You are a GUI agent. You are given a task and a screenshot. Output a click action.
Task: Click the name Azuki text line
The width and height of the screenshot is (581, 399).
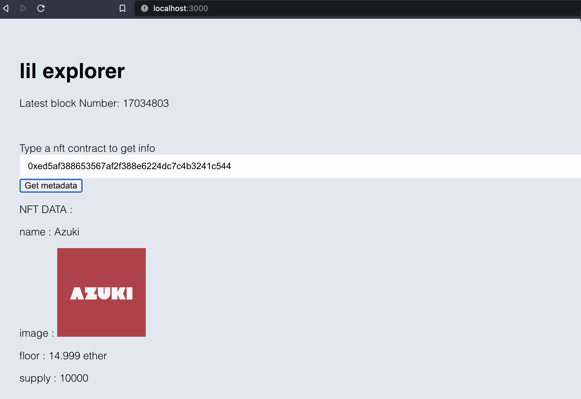49,232
